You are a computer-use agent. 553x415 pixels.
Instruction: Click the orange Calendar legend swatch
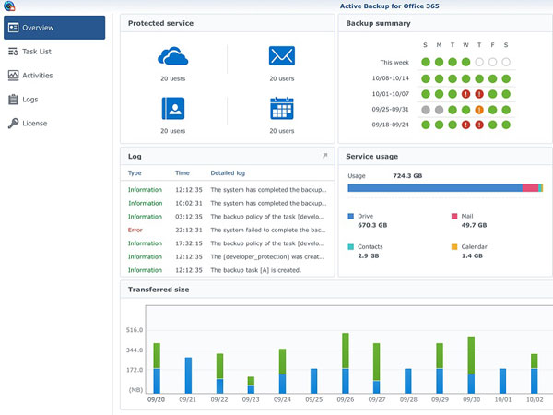click(x=454, y=246)
